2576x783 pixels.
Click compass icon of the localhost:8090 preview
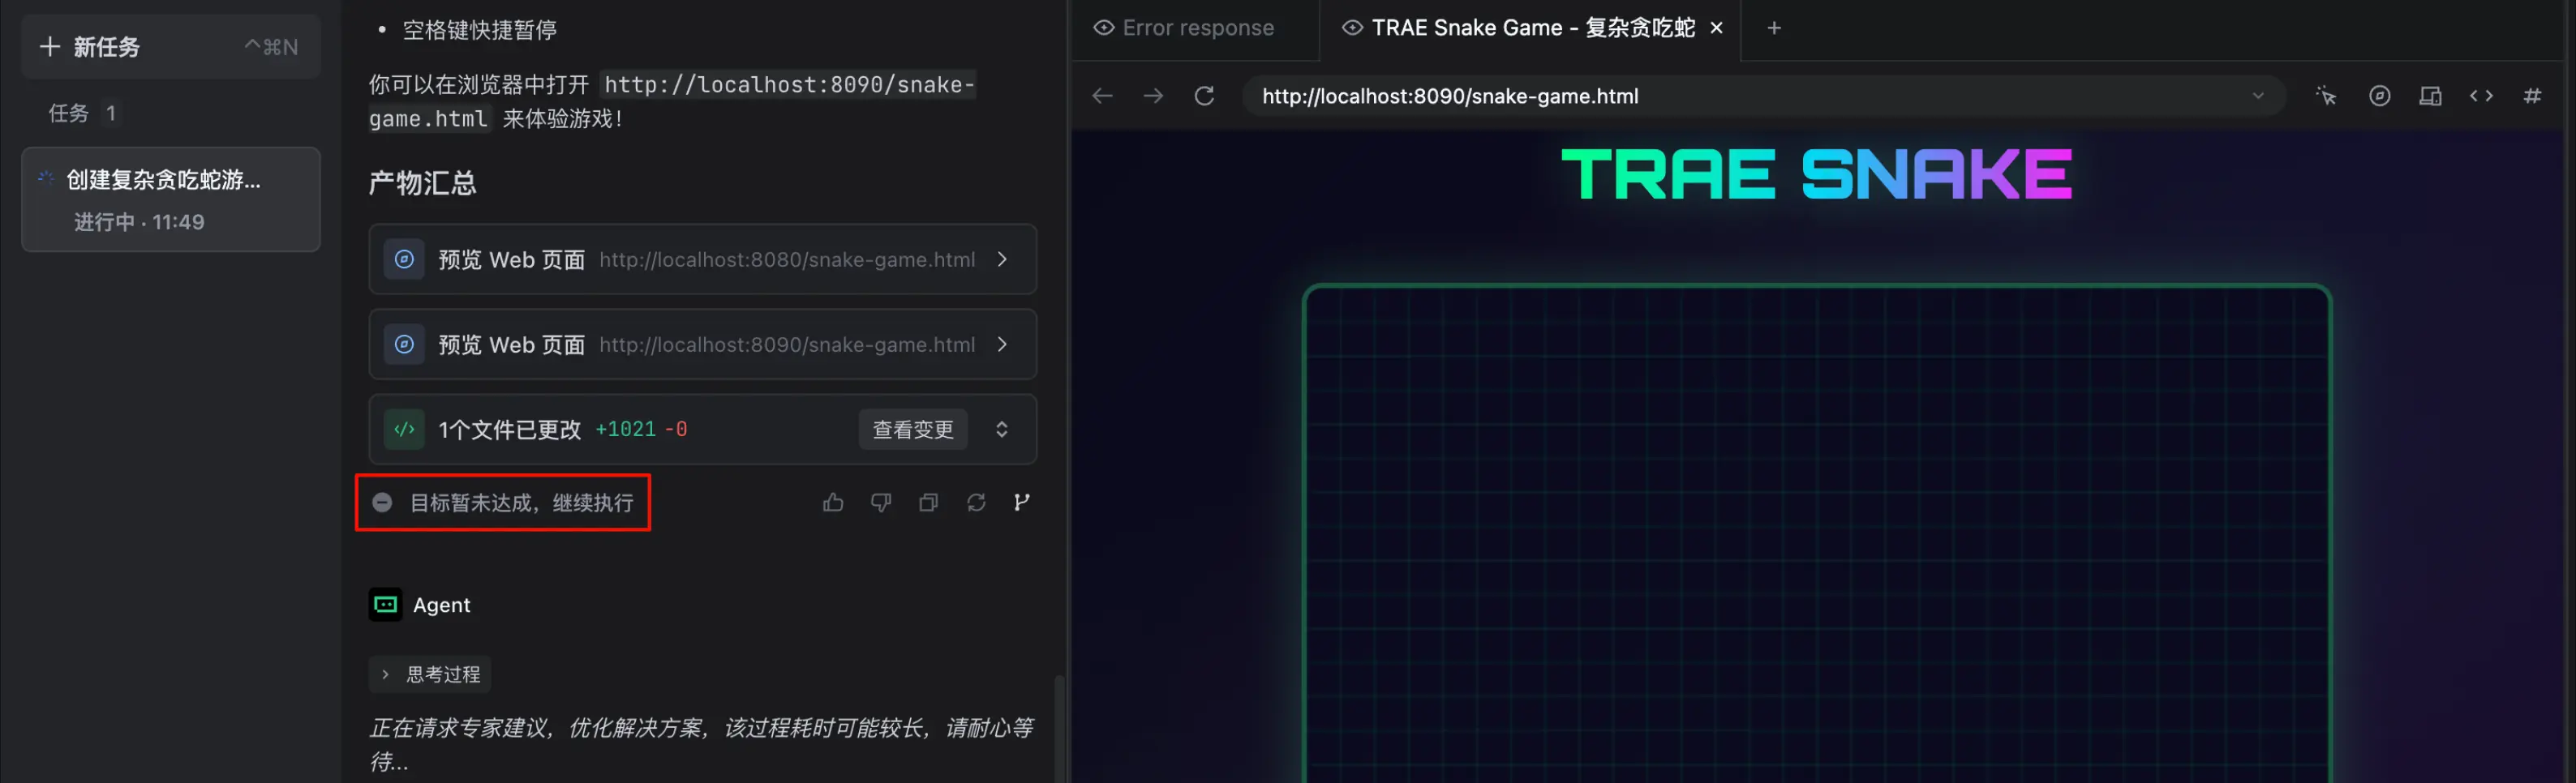pos(404,344)
